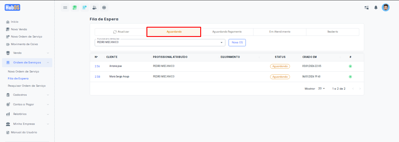Switch to the Aguardando Pagamento tab
The image size is (399, 142).
pos(227,32)
